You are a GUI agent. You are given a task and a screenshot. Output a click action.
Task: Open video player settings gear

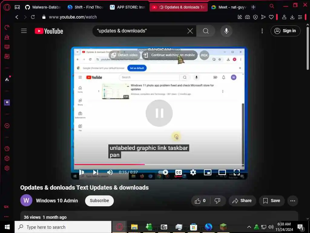pos(193,172)
